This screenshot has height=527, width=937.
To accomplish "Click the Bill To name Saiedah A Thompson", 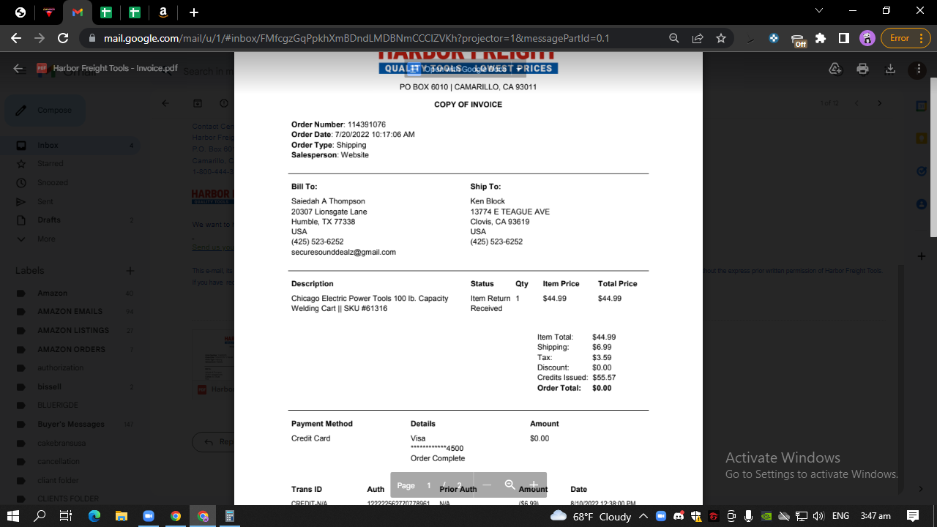I will [x=328, y=201].
